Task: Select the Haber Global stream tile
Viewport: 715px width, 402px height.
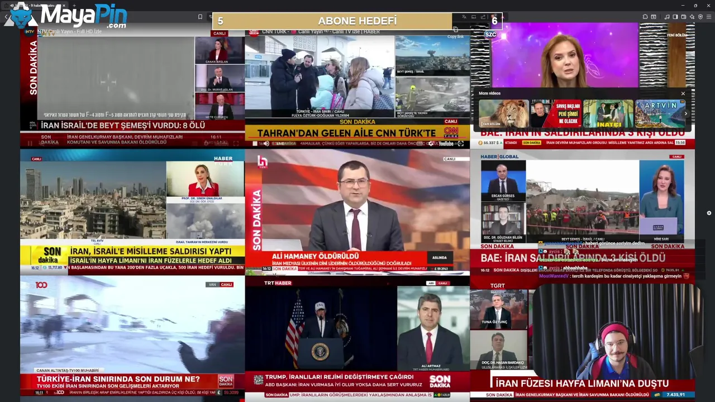Action: [x=583, y=212]
